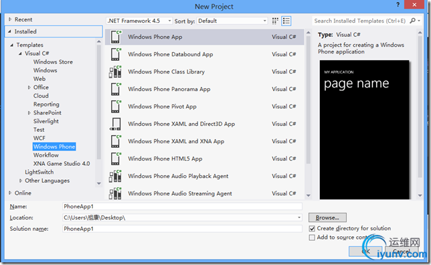Open the Location path dropdown arrow
Image resolution: width=431 pixels, height=265 pixels.
(299, 217)
